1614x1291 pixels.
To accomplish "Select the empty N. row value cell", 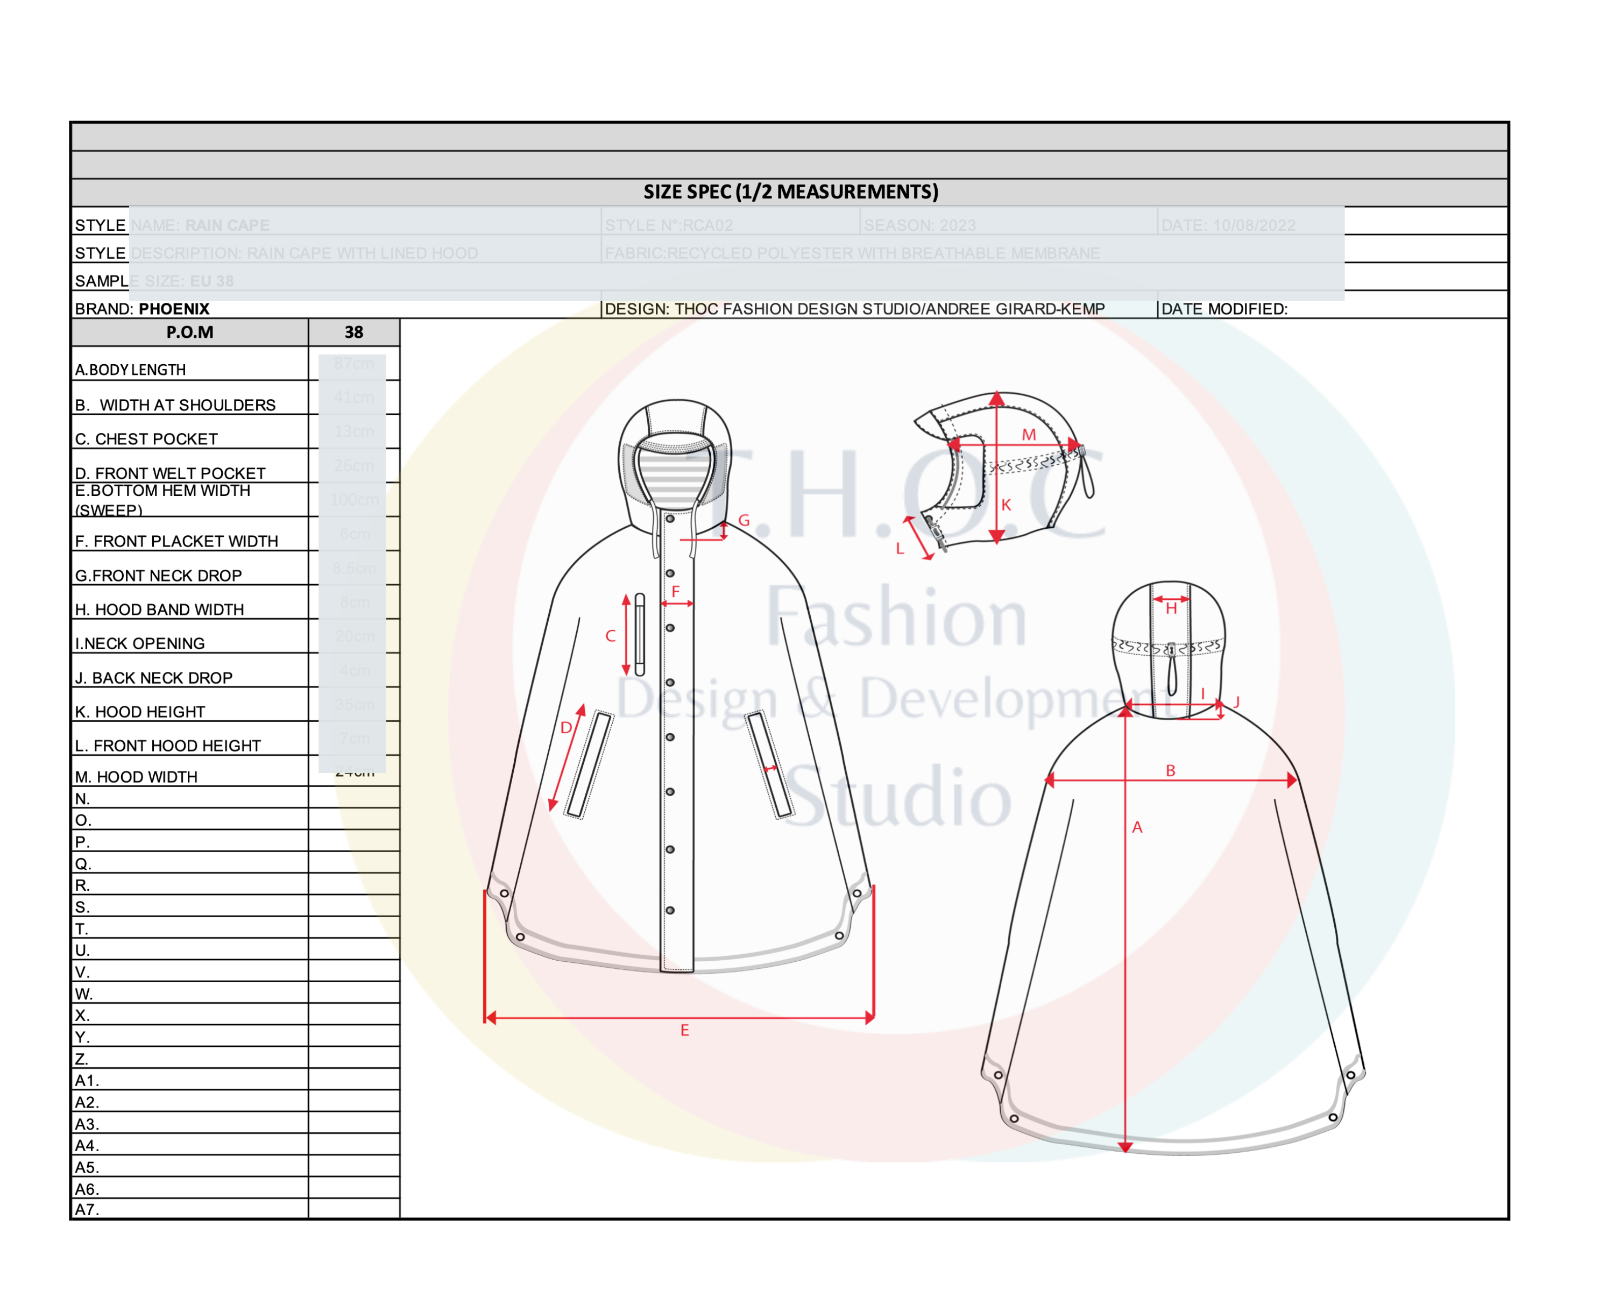I will click(x=353, y=798).
